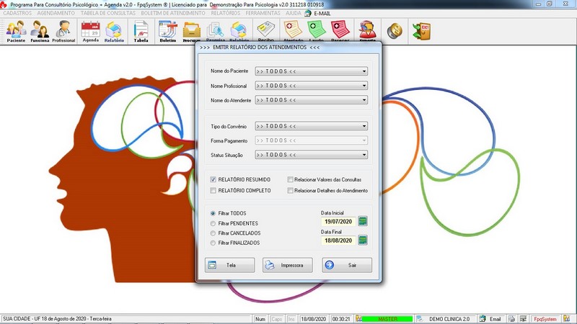This screenshot has height=324, width=577.
Task: Click the gold dollar coin icon
Action: tap(395, 31)
